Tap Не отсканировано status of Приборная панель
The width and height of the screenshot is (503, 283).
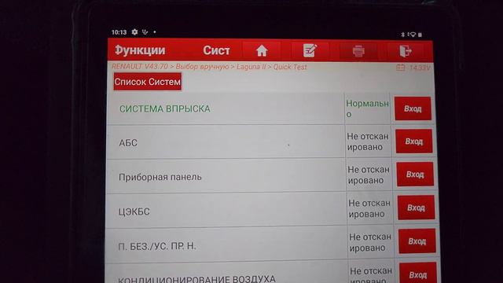[x=369, y=175]
